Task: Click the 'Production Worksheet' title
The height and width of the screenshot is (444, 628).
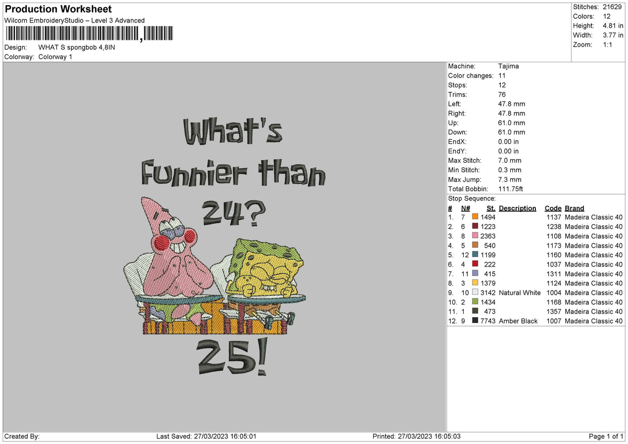Action: click(x=58, y=9)
